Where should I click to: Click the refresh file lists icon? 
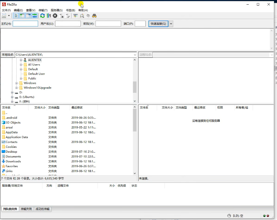(x=42, y=16)
